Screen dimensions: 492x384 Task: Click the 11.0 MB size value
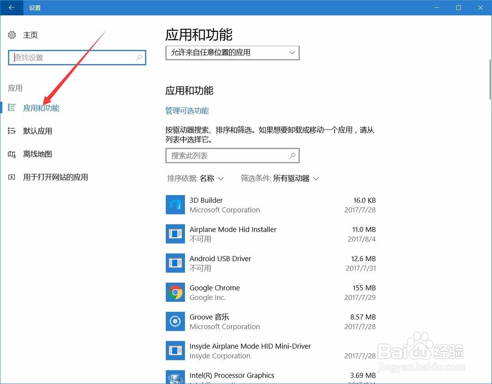[364, 229]
